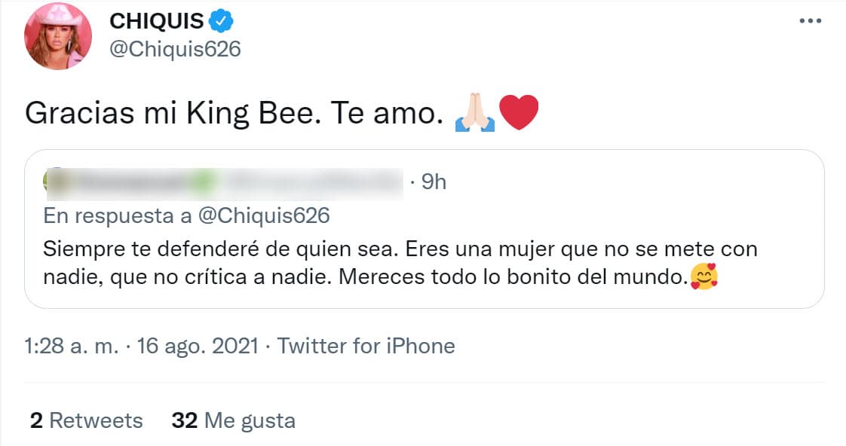View the 2 Retweets list
846x446 pixels.
[x=86, y=420]
